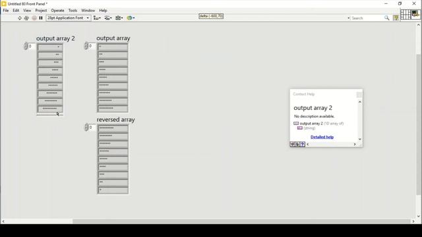Click the front panel horizontal scrollbar

coord(241,221)
